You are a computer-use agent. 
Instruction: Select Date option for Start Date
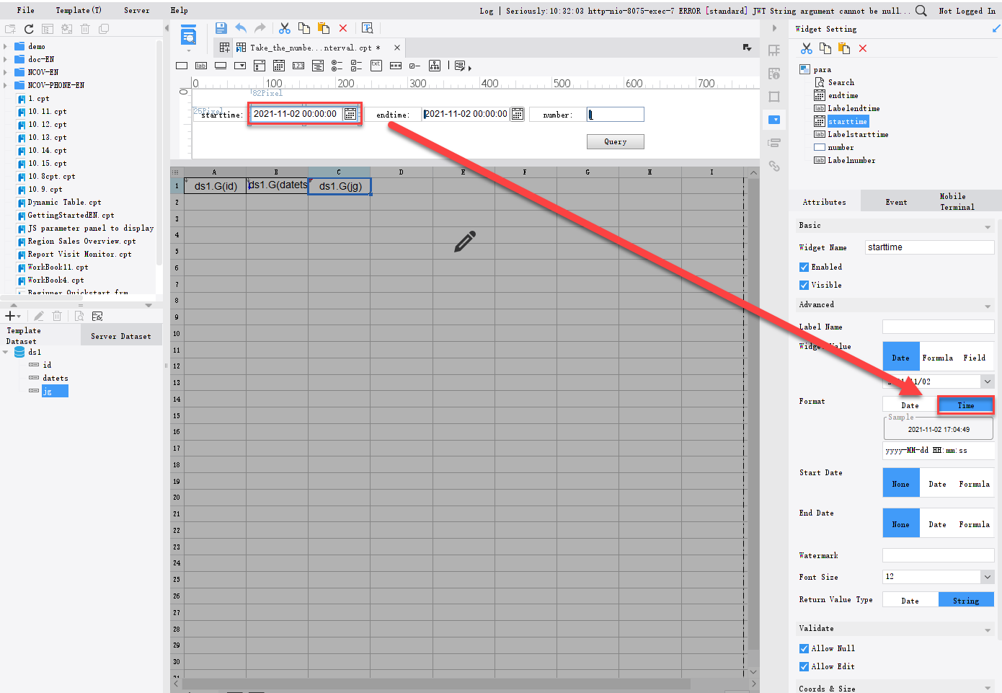tap(938, 484)
